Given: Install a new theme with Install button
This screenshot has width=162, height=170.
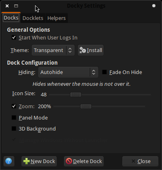Looking at the screenshot, I should (91, 50).
